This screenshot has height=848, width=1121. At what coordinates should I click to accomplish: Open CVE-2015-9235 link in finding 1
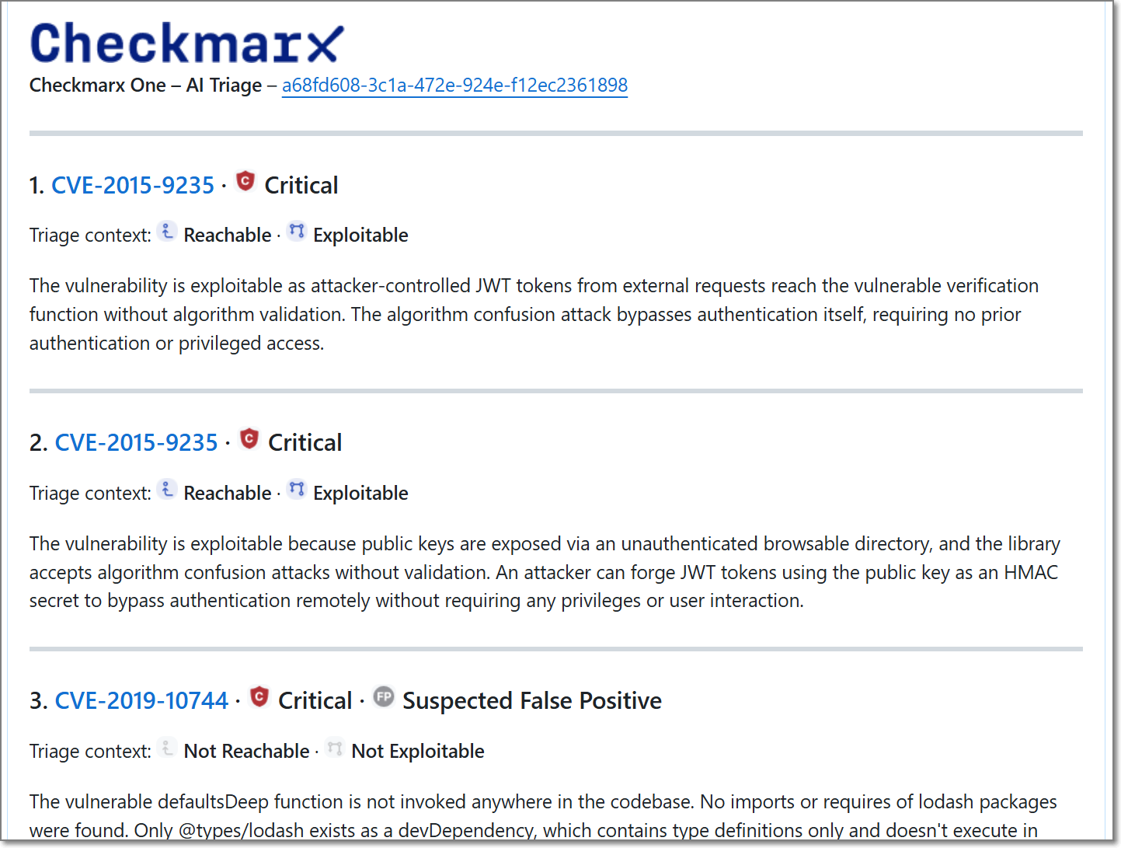point(133,185)
